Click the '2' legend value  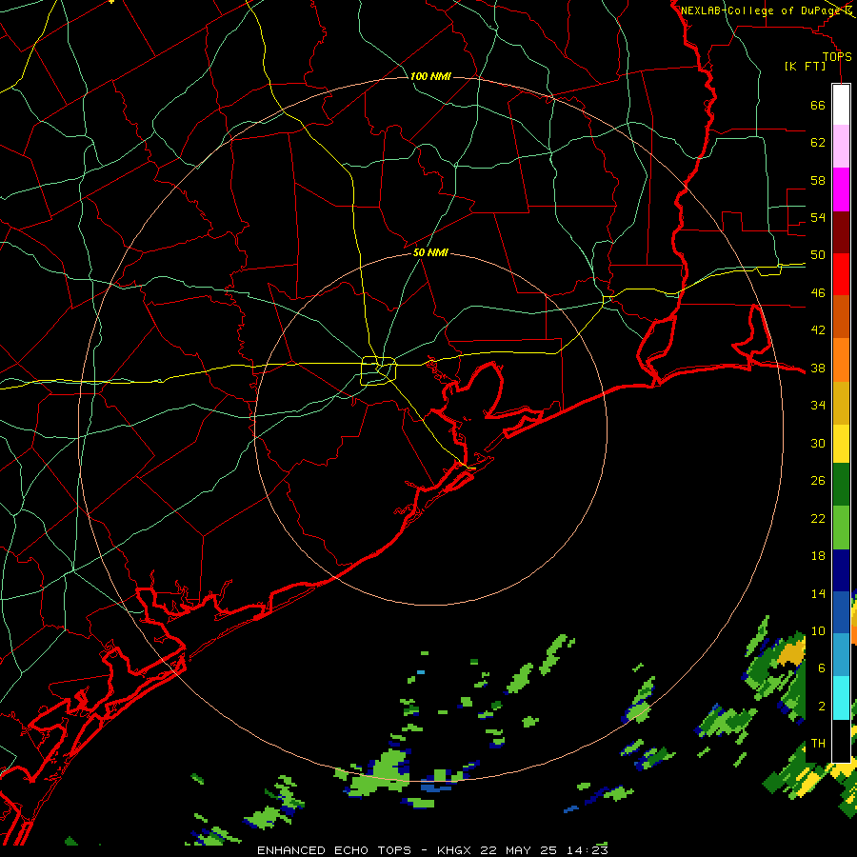coord(821,706)
